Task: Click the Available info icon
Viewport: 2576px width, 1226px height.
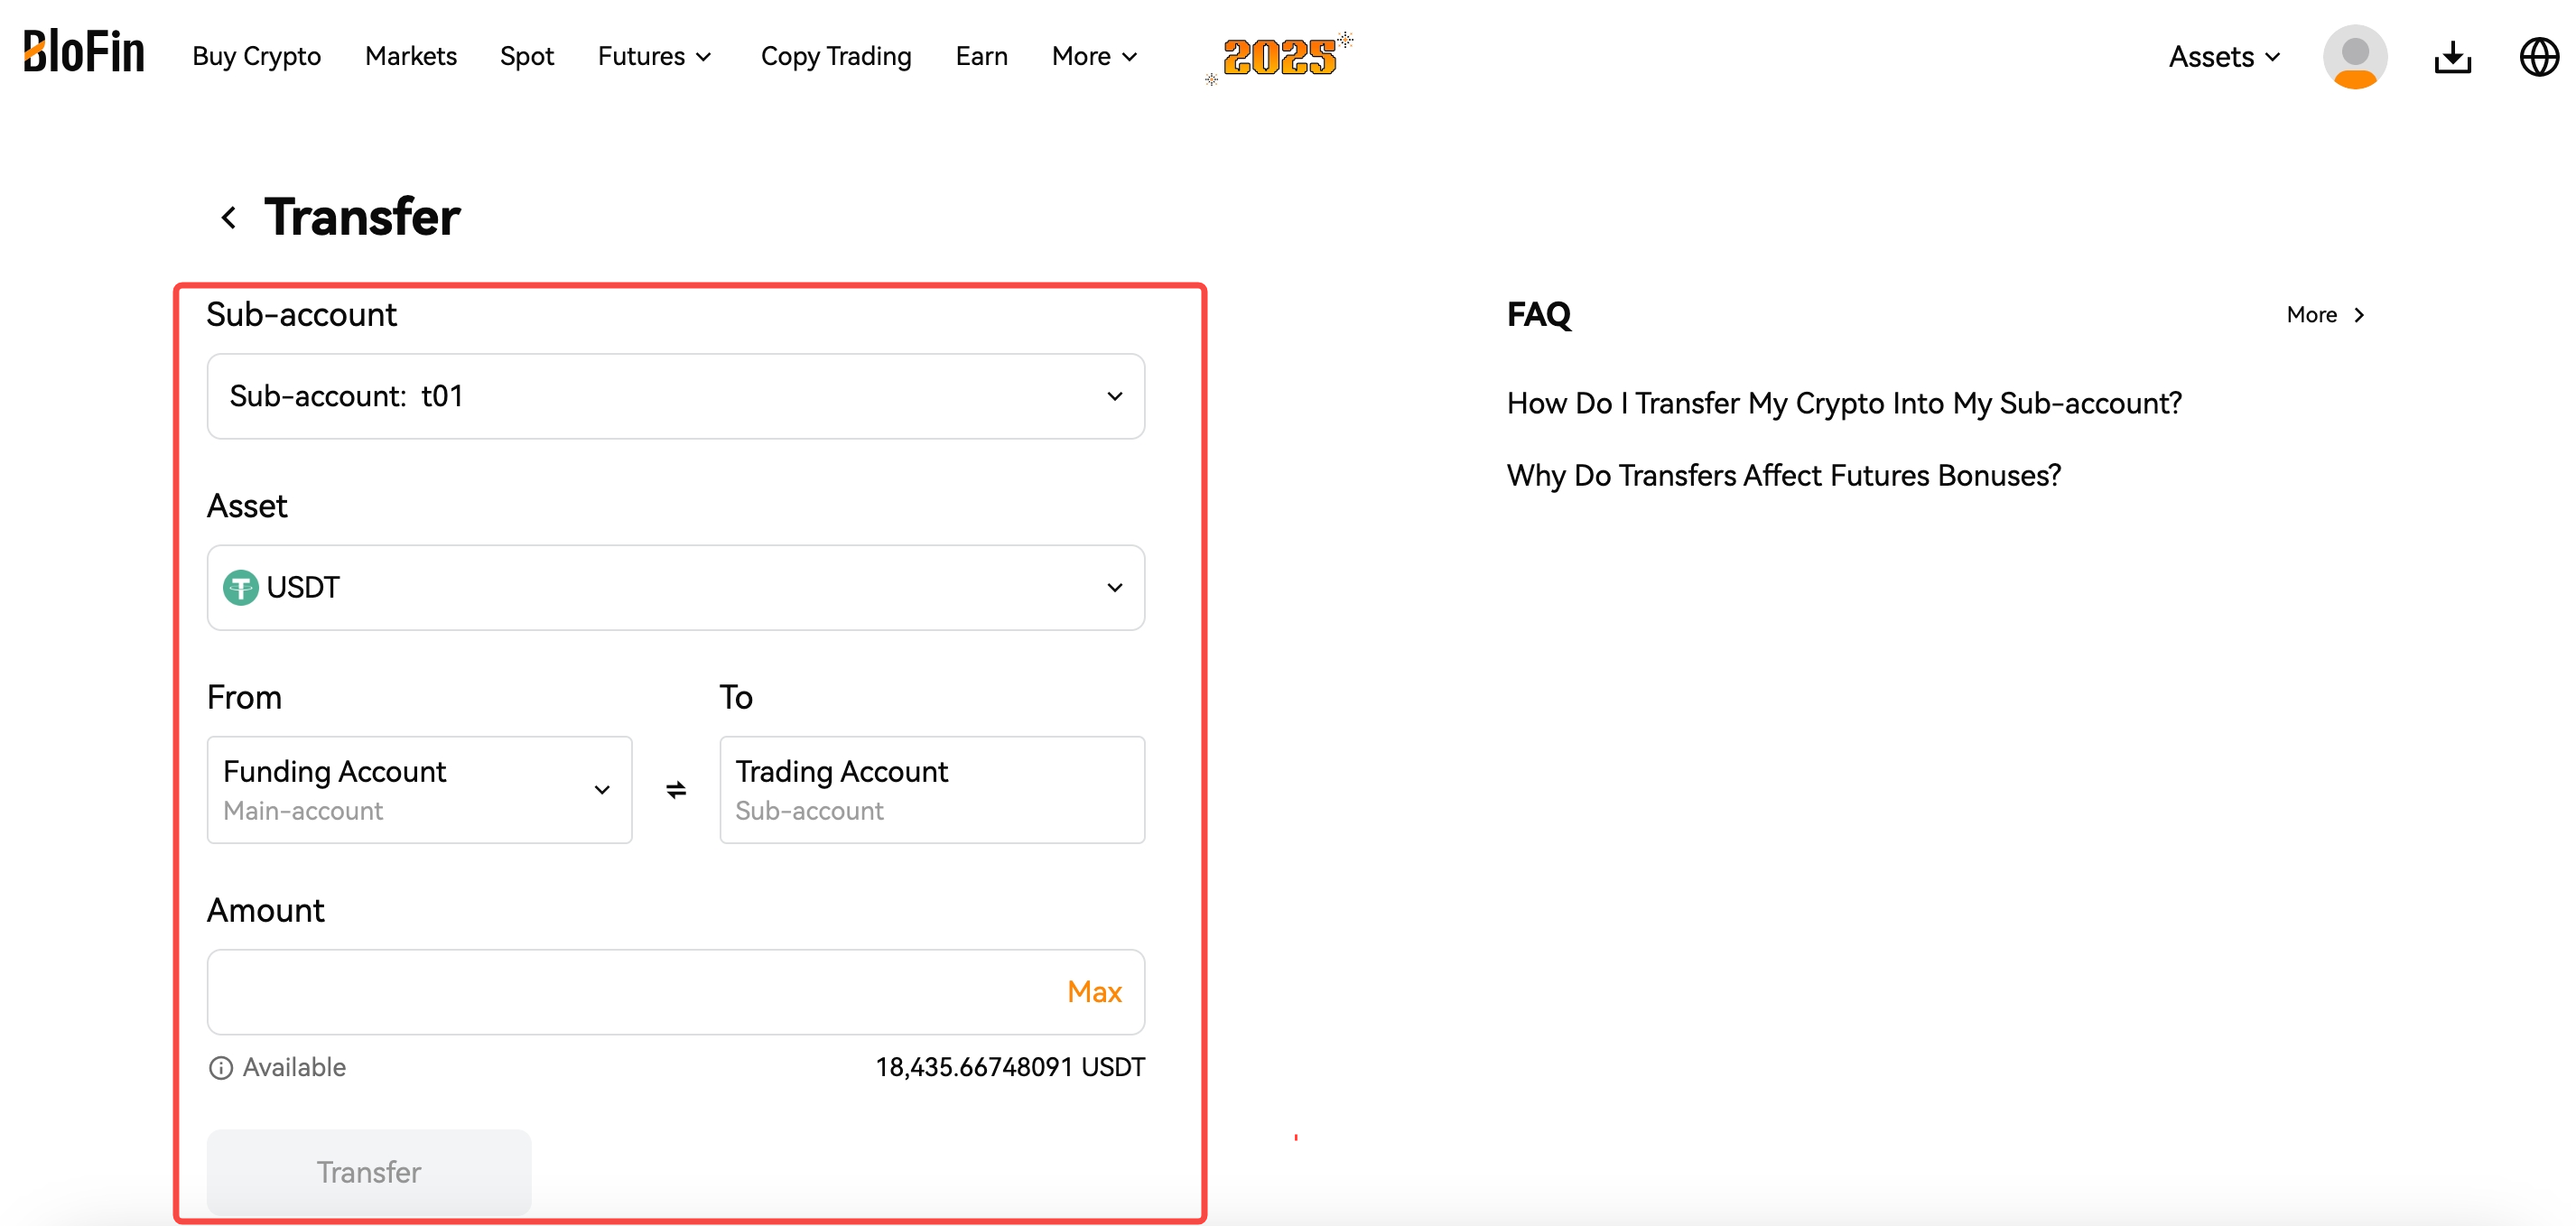Action: (220, 1067)
